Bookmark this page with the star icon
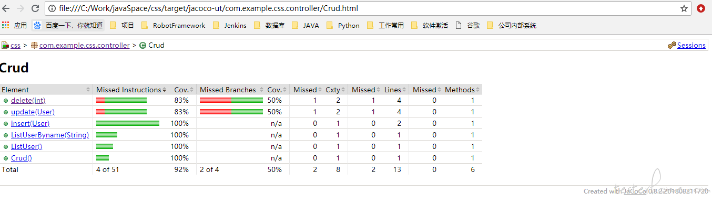This screenshot has width=712, height=204. (684, 8)
